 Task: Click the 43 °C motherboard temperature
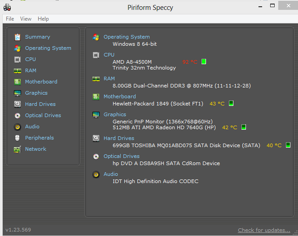pyautogui.click(x=217, y=104)
